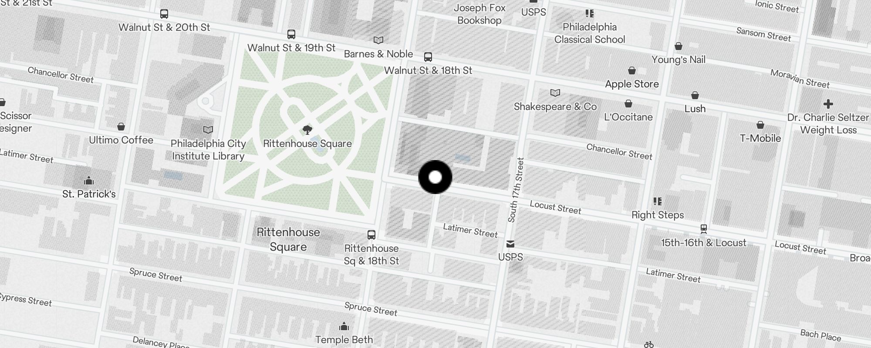This screenshot has width=871, height=348.
Task: Click the Ultimo Coffee shop icon
Action: pyautogui.click(x=121, y=127)
